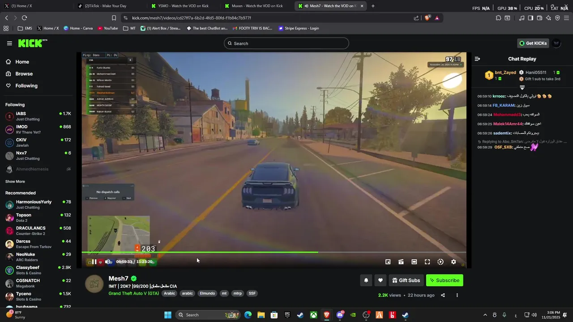This screenshot has height=322, width=573.
Task: Open Browse in Kick sidebar
Action: tap(24, 74)
